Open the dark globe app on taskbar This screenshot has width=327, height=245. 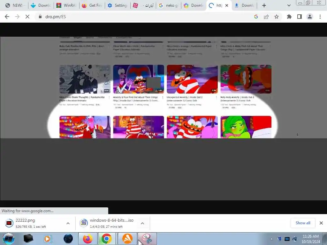(68, 239)
